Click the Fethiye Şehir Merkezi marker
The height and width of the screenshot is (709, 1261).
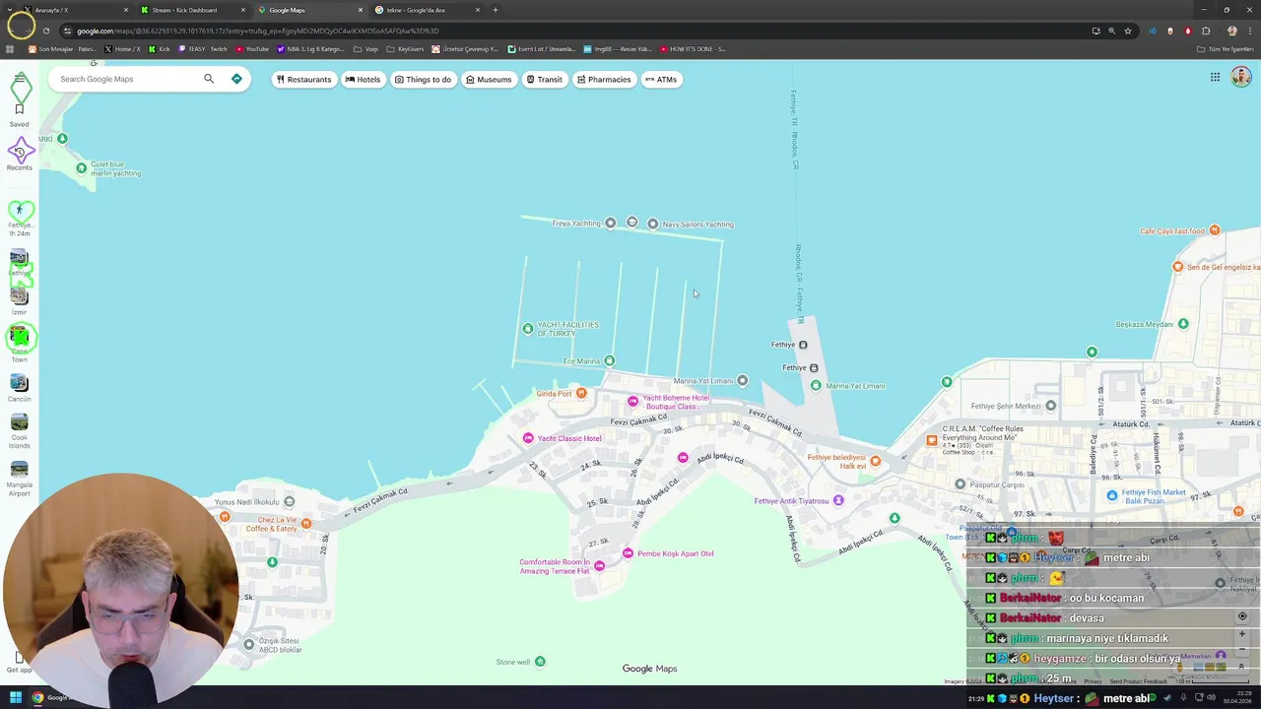(1050, 406)
